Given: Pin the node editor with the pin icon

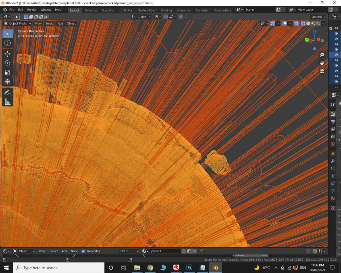Looking at the screenshot, I should click(201, 251).
